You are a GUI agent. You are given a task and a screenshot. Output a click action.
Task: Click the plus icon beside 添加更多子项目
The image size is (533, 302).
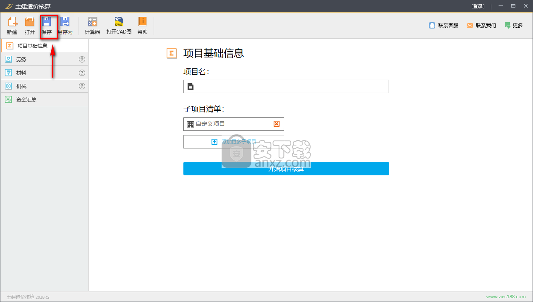coord(214,142)
